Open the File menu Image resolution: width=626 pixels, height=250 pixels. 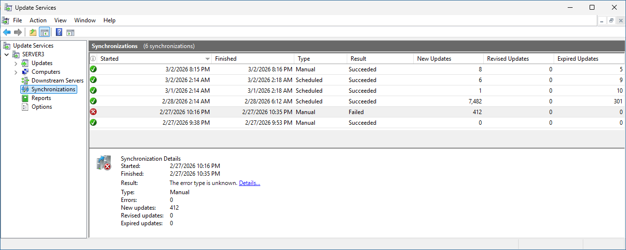point(17,20)
